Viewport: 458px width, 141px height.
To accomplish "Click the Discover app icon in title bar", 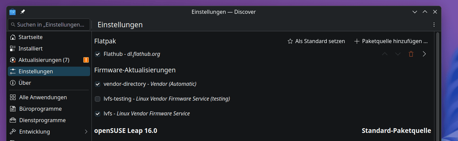I will 12,12.
